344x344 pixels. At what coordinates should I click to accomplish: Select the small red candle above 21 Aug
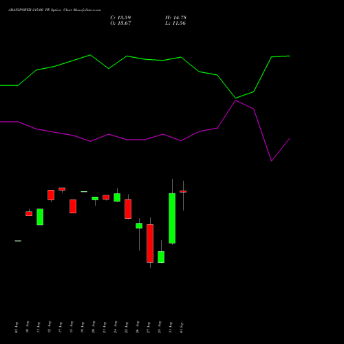click(x=106, y=197)
